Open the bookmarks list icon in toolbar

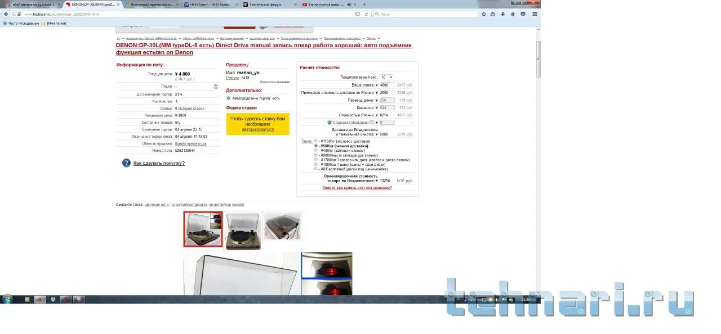(493, 13)
